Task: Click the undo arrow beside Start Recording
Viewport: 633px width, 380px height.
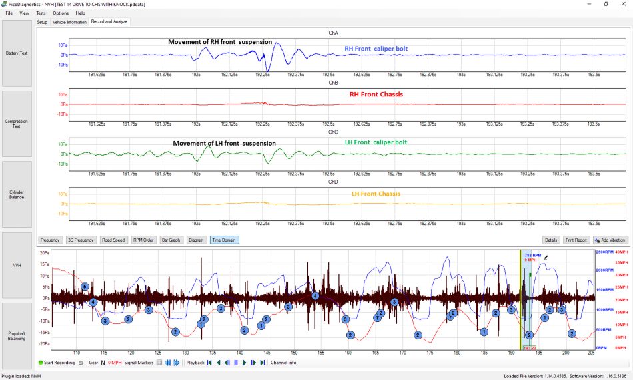Action: coord(81,363)
